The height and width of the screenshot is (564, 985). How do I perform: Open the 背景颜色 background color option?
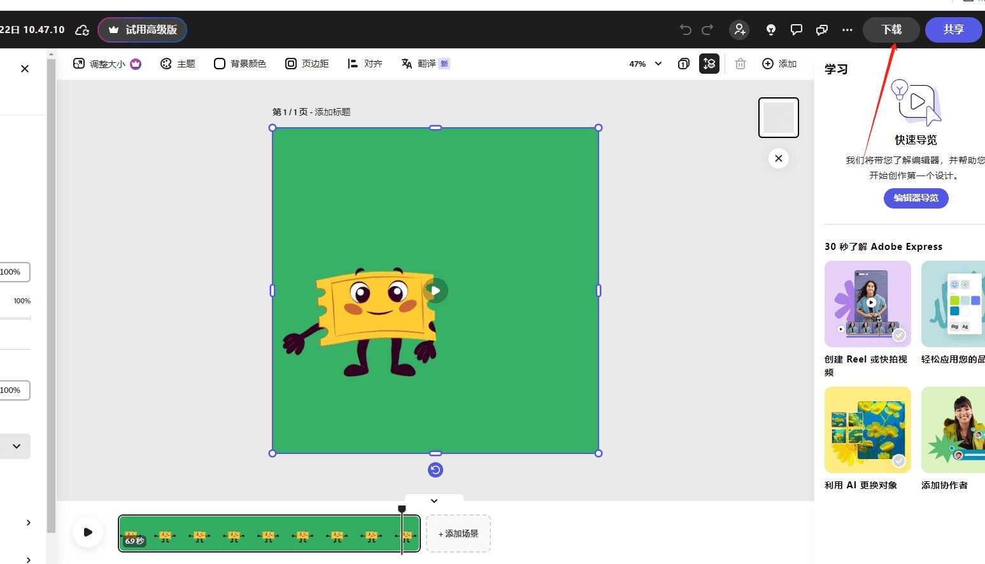[x=240, y=64]
